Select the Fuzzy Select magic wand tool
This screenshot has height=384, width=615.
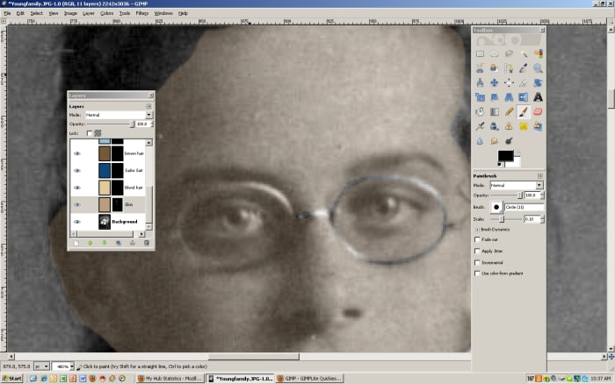pyautogui.click(x=524, y=53)
